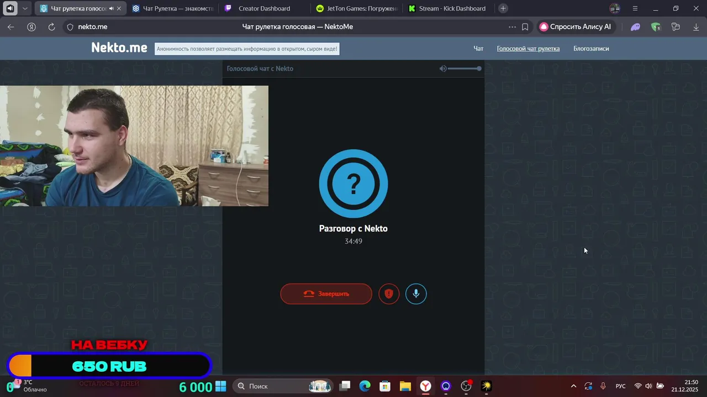Open browser hamburger menu
The width and height of the screenshot is (707, 397).
coord(635,8)
